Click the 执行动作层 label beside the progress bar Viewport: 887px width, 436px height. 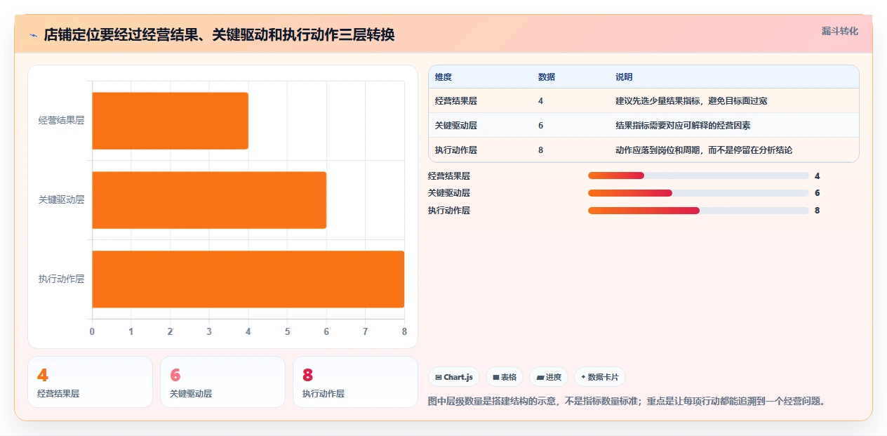[449, 211]
